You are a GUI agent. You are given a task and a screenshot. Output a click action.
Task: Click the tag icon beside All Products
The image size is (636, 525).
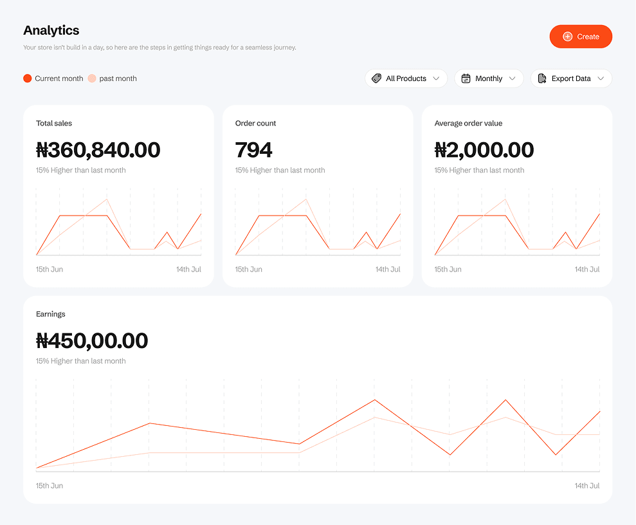[377, 78]
